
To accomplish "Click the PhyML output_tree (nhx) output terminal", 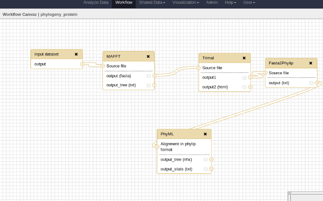I will 211,159.
